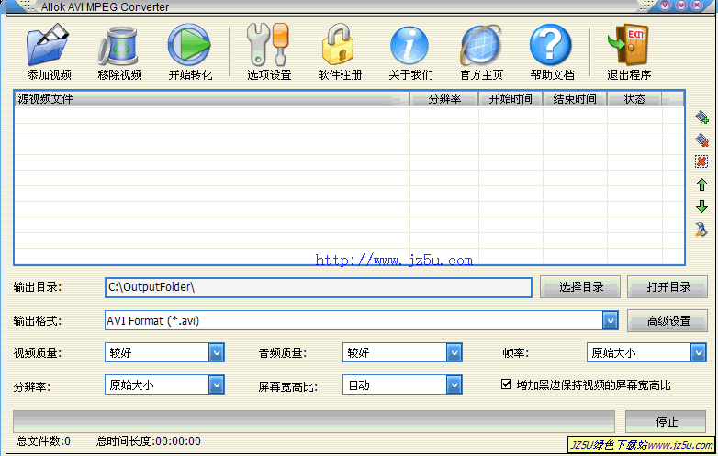
Task: Open 选项设置 (options) tools icon
Action: (x=268, y=45)
